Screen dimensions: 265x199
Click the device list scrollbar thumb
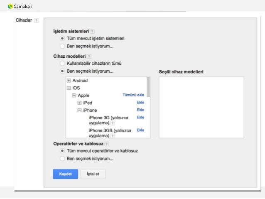point(148,87)
